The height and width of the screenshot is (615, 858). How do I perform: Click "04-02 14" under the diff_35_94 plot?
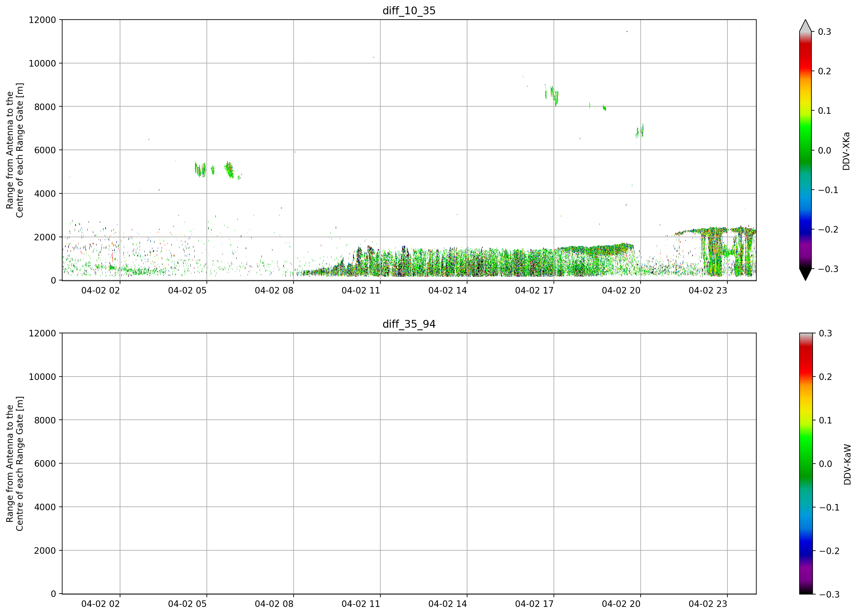448,604
